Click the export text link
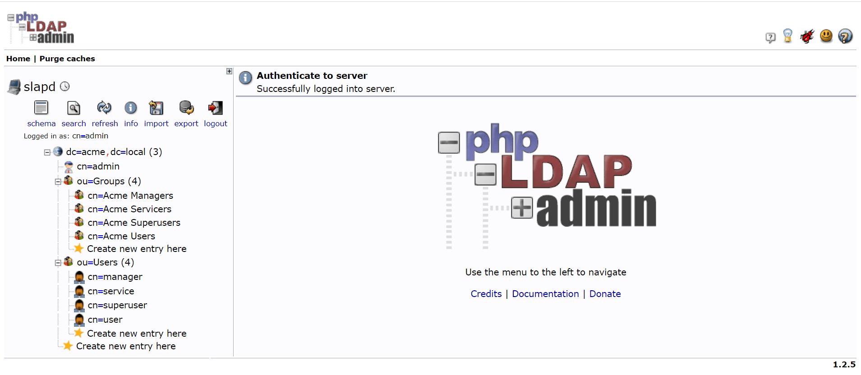861x375 pixels. [186, 123]
